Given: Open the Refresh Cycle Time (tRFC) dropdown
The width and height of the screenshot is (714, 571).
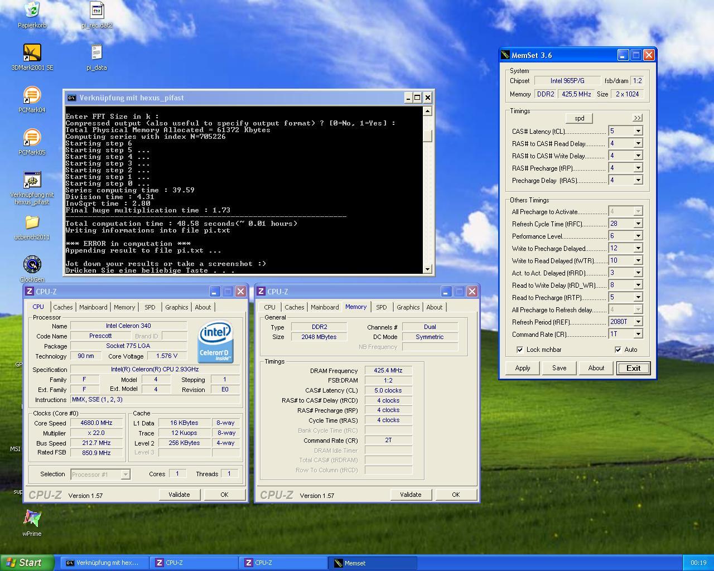Looking at the screenshot, I should (x=638, y=224).
